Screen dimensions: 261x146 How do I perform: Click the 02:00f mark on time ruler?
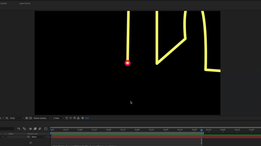point(109,130)
